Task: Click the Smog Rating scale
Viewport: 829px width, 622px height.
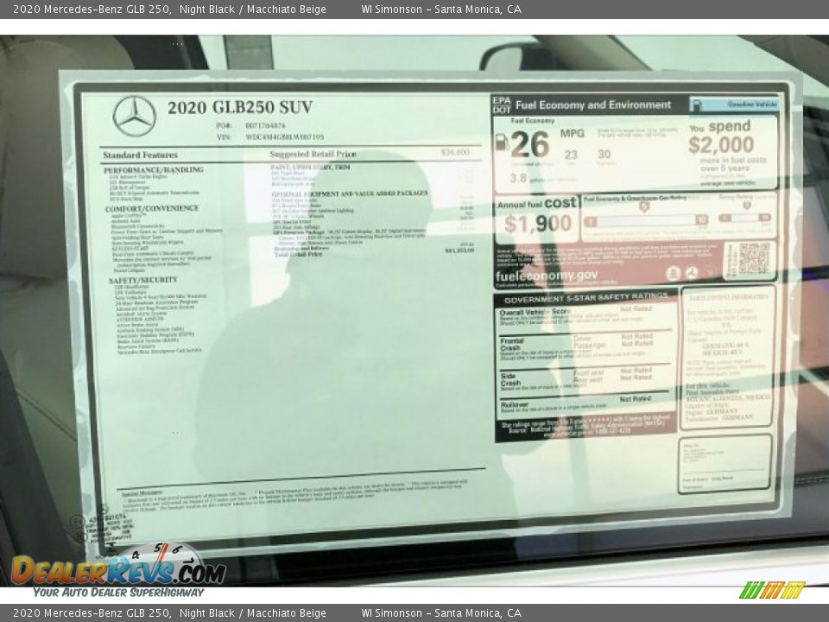Action: tap(744, 220)
